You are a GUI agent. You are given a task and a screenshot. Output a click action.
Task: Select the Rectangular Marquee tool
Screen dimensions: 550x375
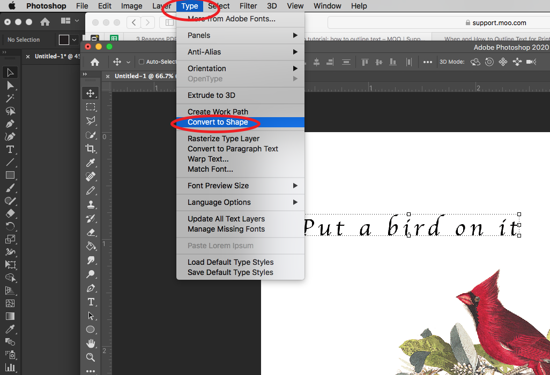click(x=91, y=106)
